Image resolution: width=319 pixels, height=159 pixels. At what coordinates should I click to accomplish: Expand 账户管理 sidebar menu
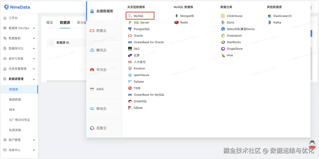tap(19, 140)
